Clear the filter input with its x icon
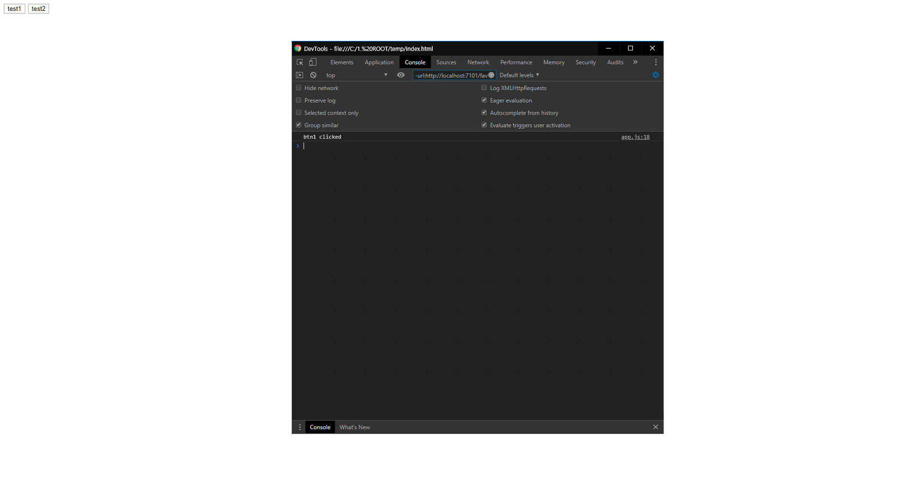912x488 pixels. point(491,75)
